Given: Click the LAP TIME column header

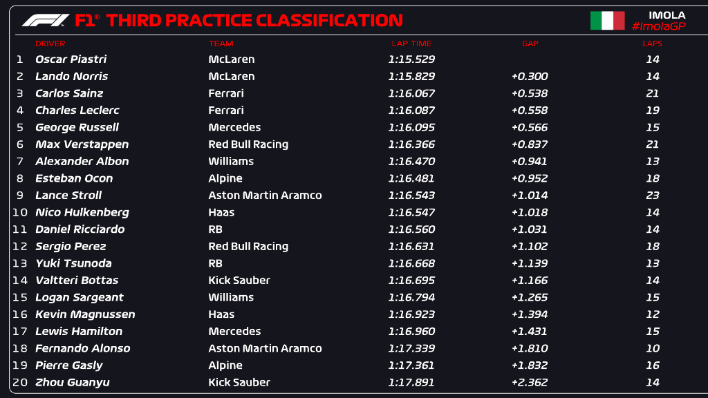Looking at the screenshot, I should [411, 44].
